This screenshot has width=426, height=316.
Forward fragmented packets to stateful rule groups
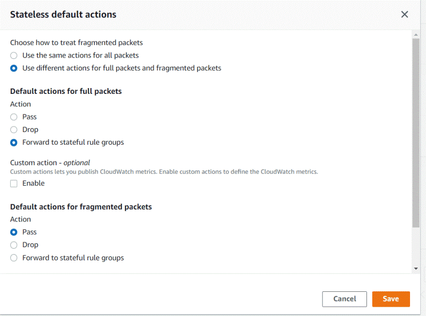click(14, 258)
